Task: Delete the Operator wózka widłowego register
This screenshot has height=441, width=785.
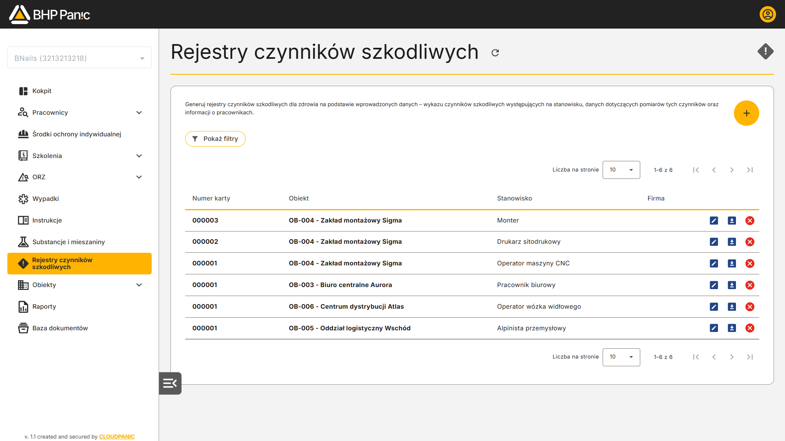Action: 750,307
